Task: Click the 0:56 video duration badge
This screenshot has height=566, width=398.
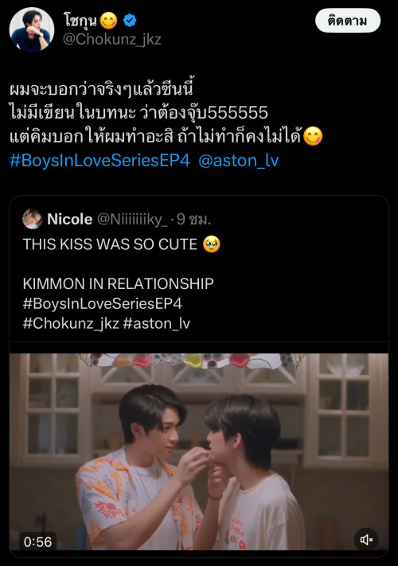Action: (37, 542)
